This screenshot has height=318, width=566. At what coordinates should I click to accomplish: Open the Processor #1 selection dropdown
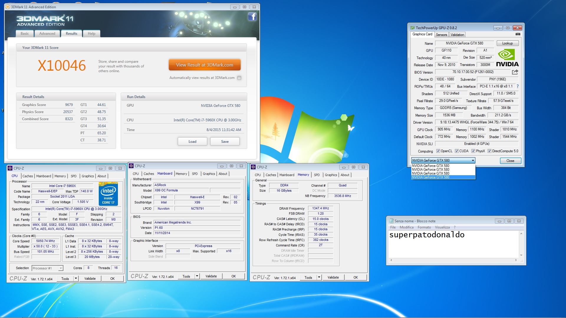pos(47,268)
